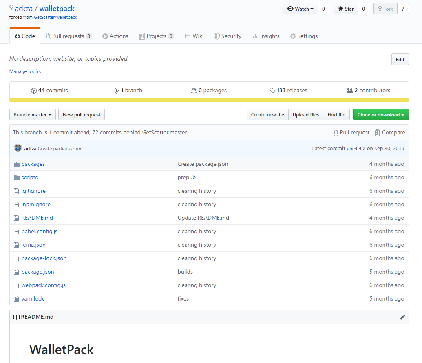
Task: Select the Code tab
Action: pos(25,36)
